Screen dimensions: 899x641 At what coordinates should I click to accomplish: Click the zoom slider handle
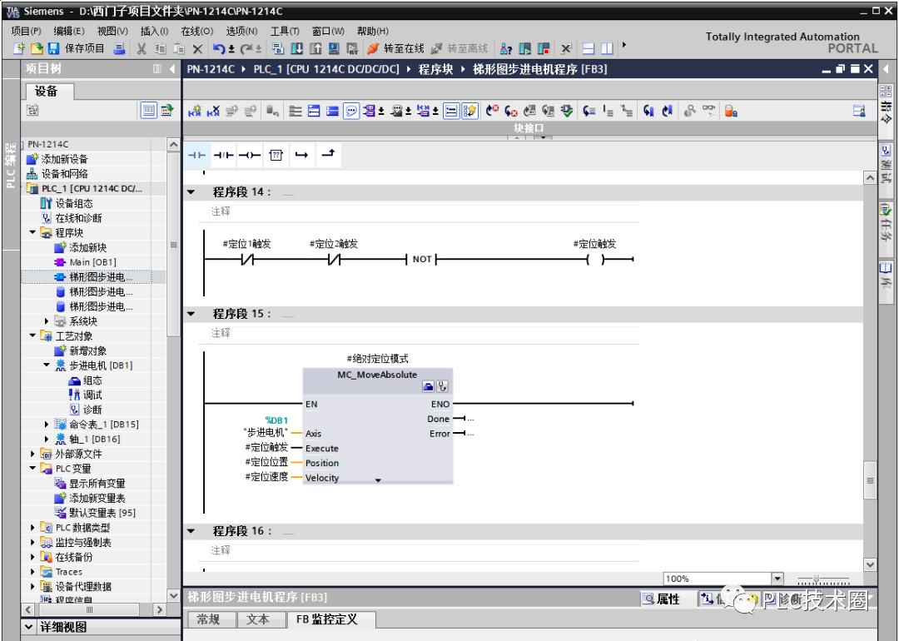pos(816,579)
